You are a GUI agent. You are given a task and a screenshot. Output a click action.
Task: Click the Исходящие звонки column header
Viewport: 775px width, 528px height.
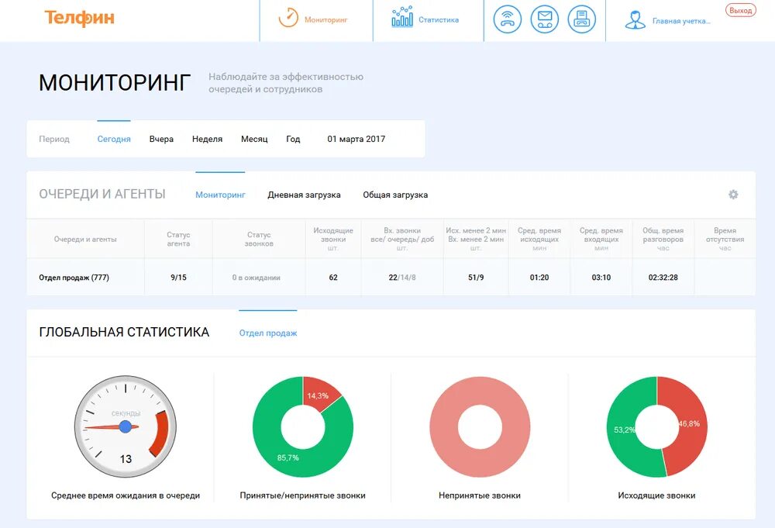point(333,240)
